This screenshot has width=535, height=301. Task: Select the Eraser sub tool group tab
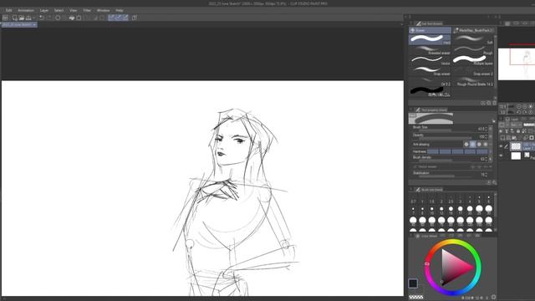tap(430, 30)
